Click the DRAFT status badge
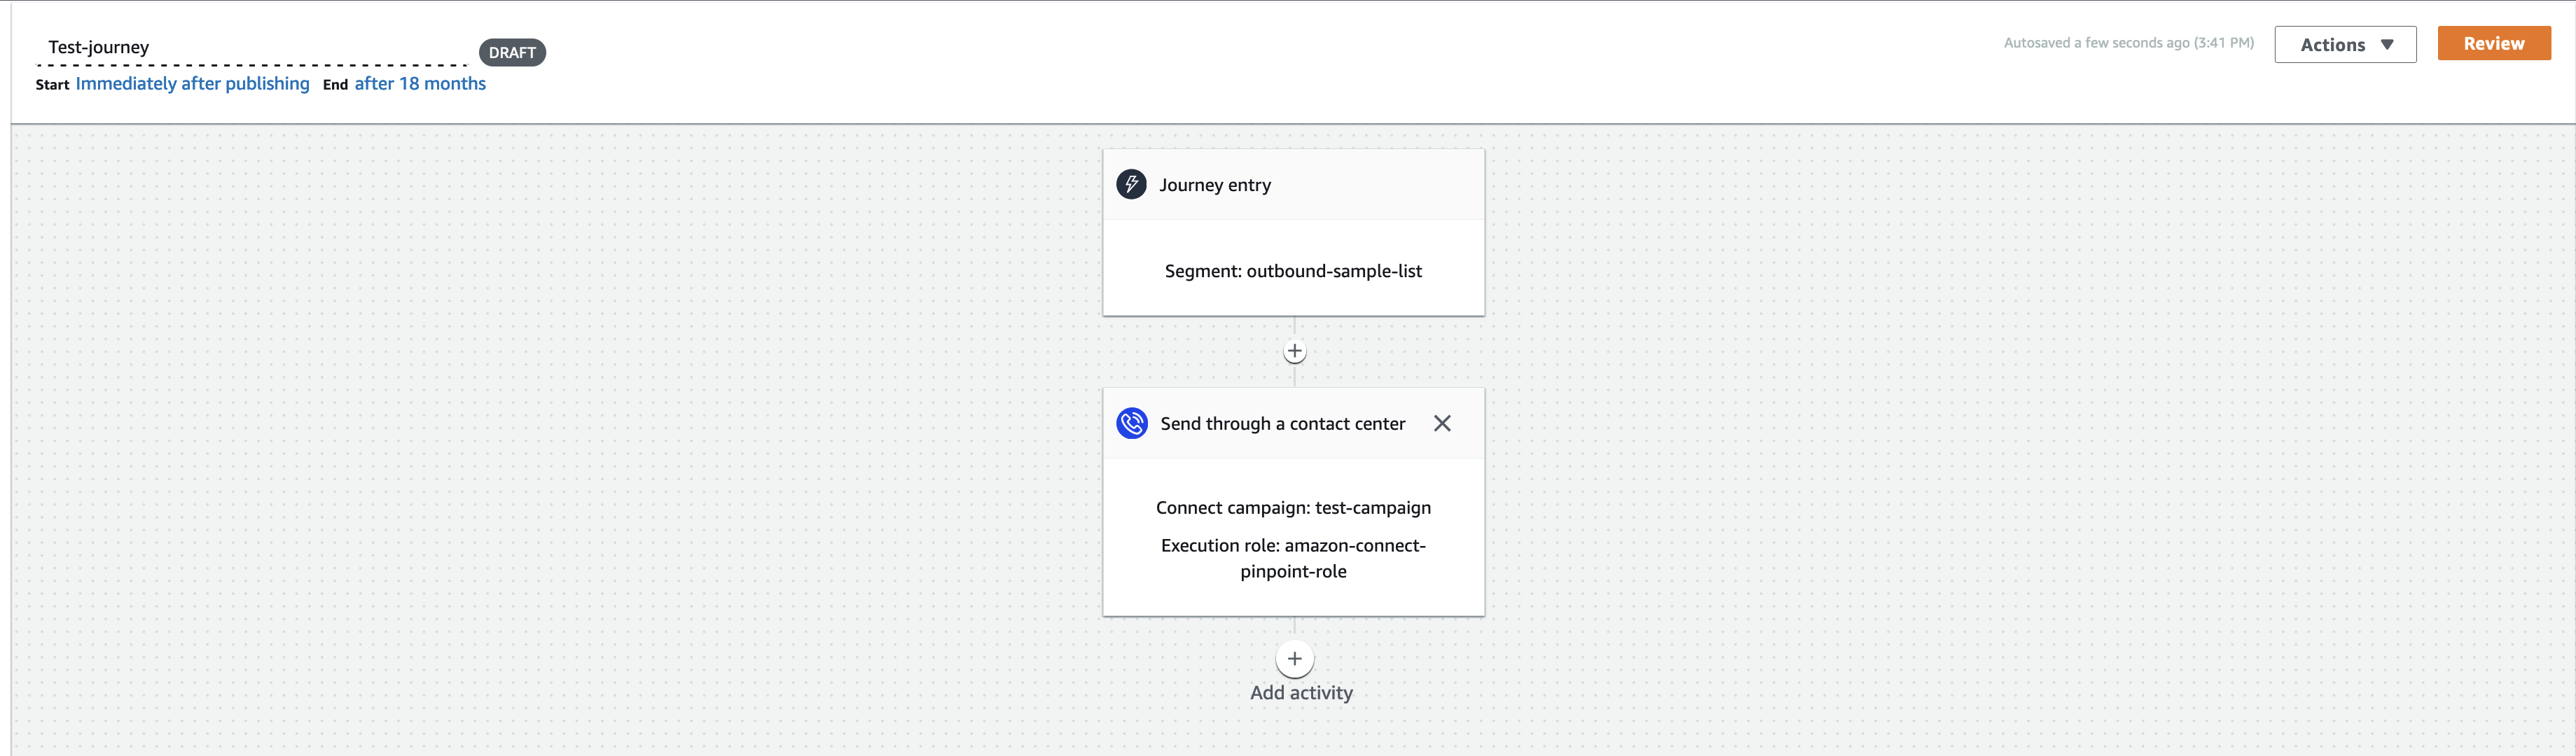The width and height of the screenshot is (2576, 756). (x=512, y=52)
